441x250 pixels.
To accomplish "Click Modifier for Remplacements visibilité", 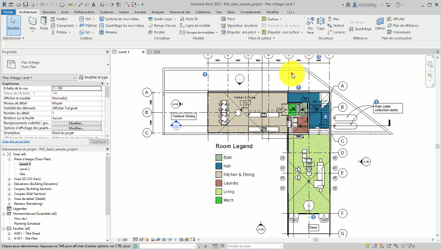I will 77,123.
